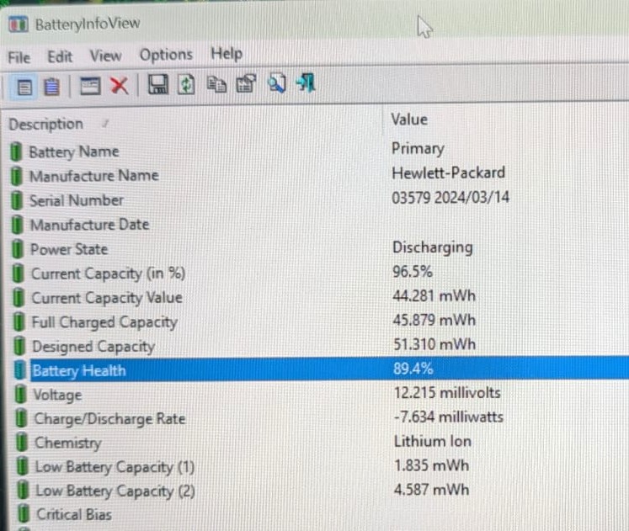Open the Properties window toolbar icon
Viewport: 629px width, 531px height.
point(246,83)
